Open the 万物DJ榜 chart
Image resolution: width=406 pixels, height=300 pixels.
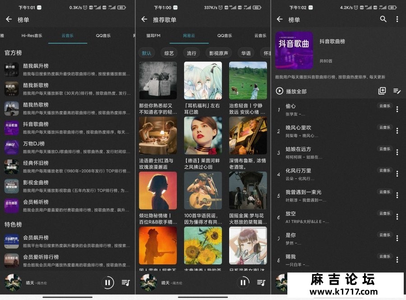click(x=67, y=147)
